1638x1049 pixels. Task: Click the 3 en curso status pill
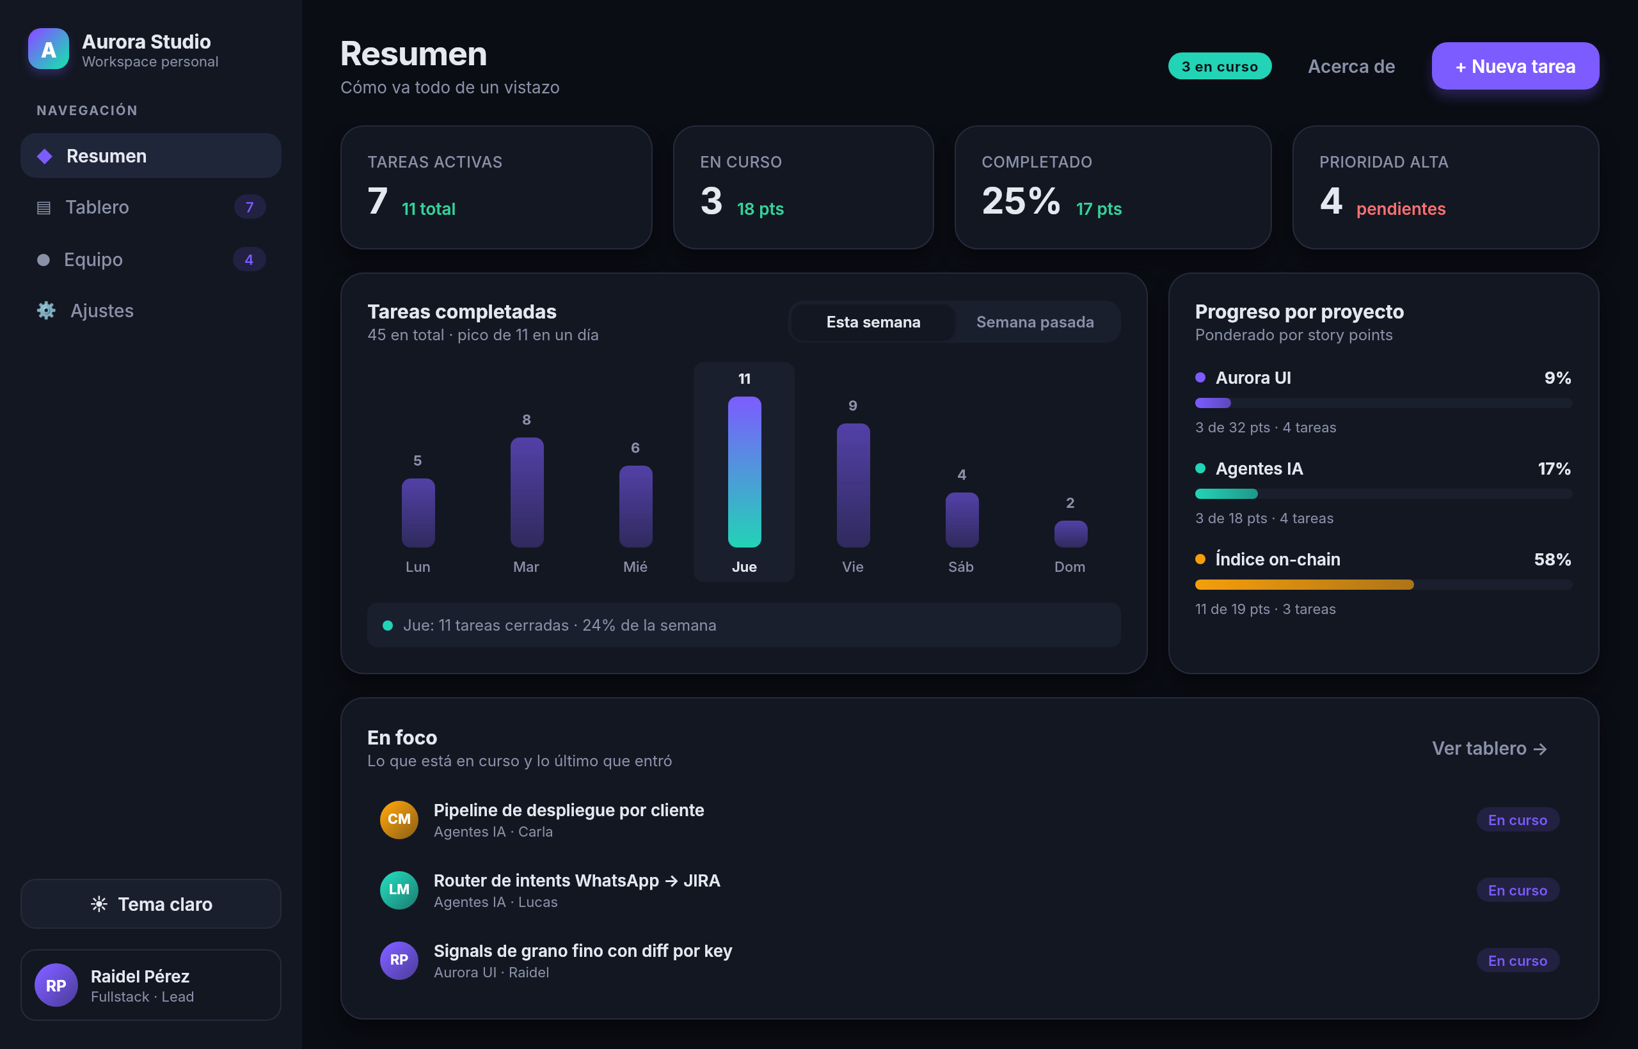pos(1220,66)
